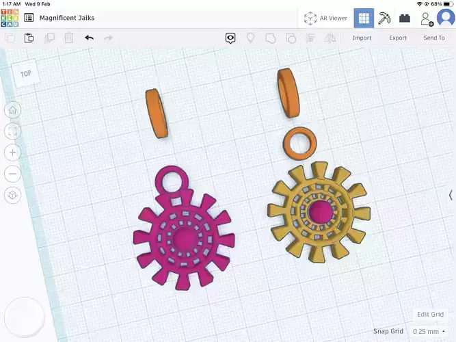
Task: Open the designs list menu icon
Action: pyautogui.click(x=29, y=18)
